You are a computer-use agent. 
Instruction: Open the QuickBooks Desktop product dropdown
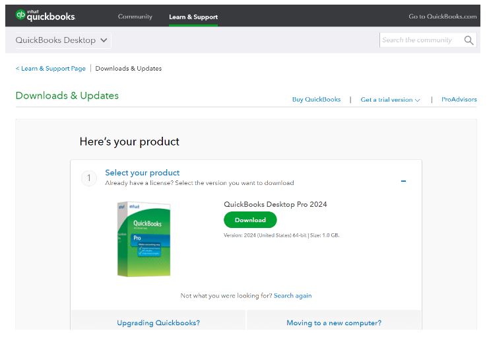tap(63, 40)
